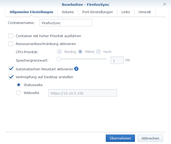The height and width of the screenshot is (144, 171).
Task: Toggle Verknüpfung auf Desktop erstellen checkbox
Action: click(x=11, y=77)
